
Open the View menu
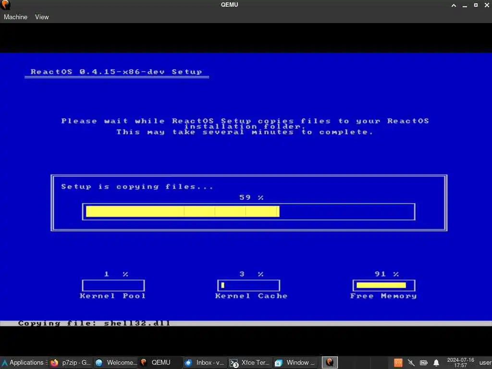[42, 17]
